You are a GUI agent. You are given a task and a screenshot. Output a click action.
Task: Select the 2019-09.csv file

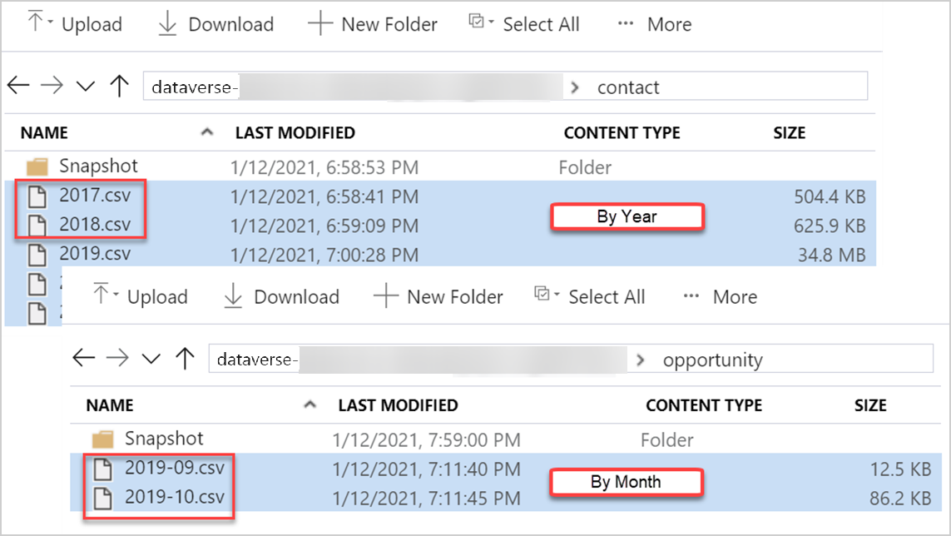(x=175, y=468)
